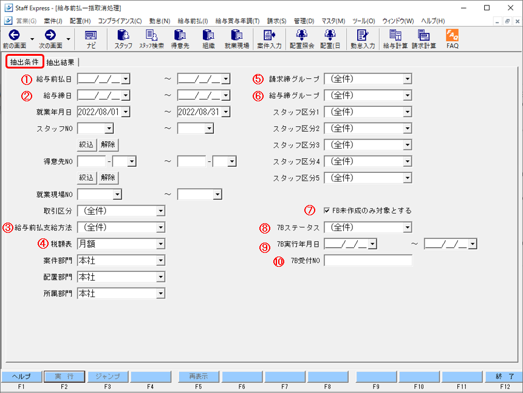The height and width of the screenshot is (393, 523).
Task: Switch to the 抽出結果 tab
Action: click(60, 62)
